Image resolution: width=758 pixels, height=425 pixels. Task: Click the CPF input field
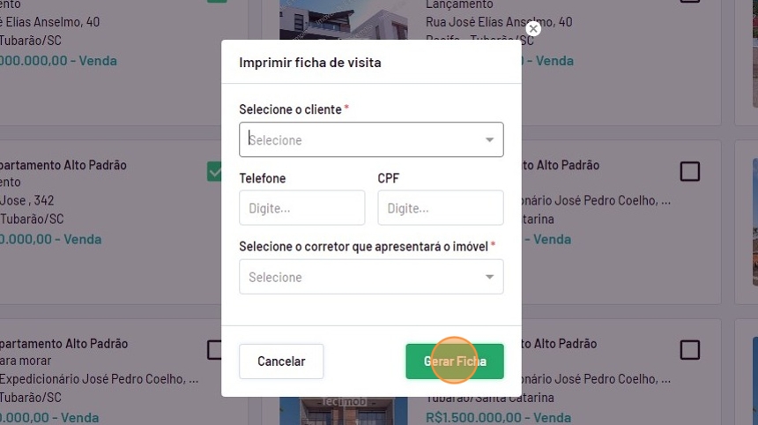(x=440, y=208)
